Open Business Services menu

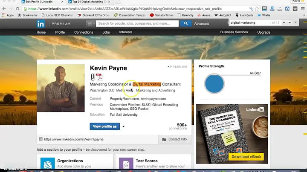(234, 32)
